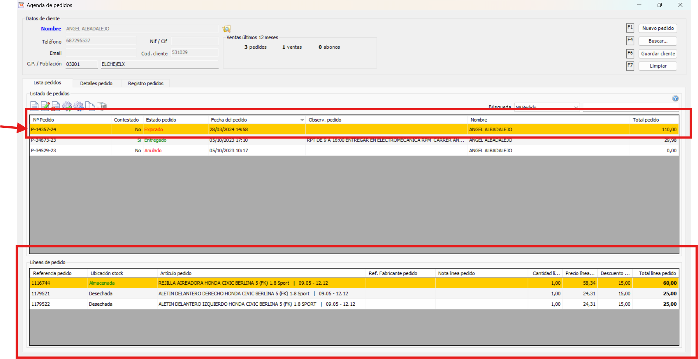Click the print order printer icon
This screenshot has width=698, height=359.
pos(102,106)
